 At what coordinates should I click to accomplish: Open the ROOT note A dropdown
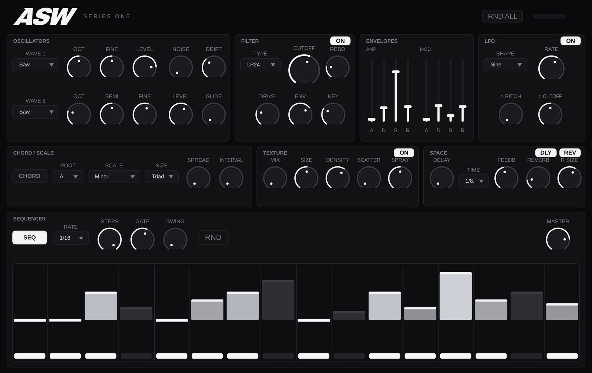pos(68,177)
